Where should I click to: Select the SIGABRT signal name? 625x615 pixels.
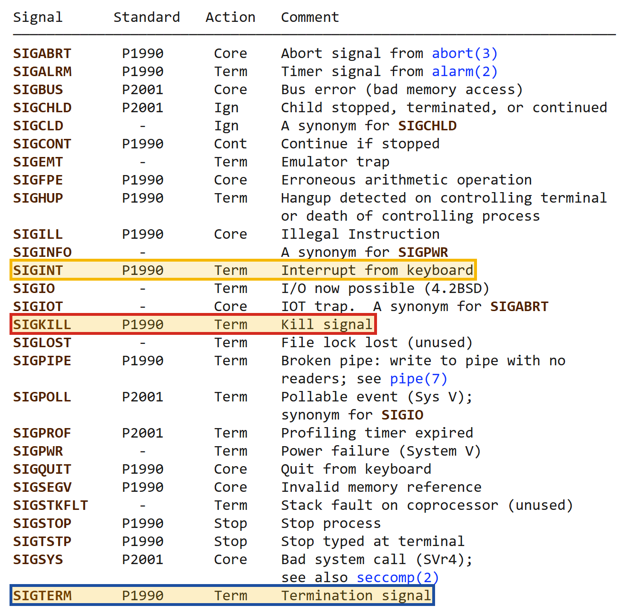point(42,53)
